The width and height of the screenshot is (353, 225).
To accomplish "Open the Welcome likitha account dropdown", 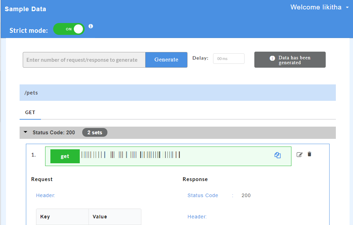I will click(x=319, y=7).
